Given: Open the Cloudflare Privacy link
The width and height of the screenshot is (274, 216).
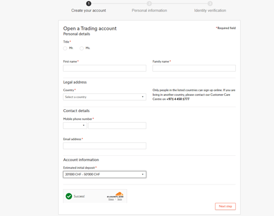Looking at the screenshot, I should tap(111, 199).
